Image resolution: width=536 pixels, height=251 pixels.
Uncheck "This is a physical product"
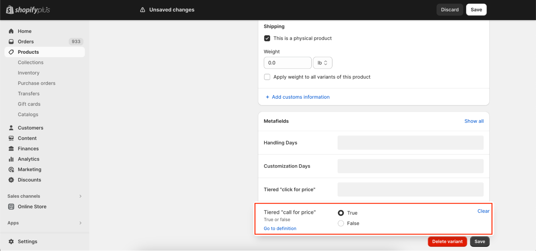coord(267,38)
